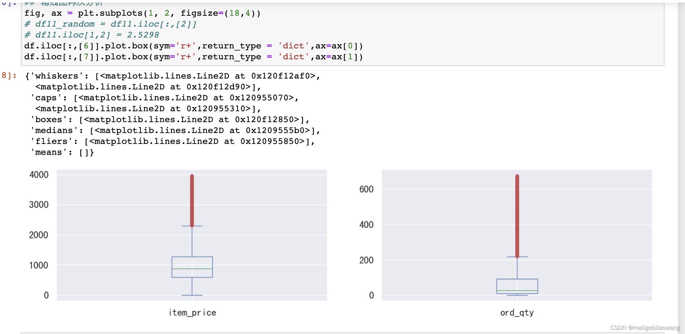The width and height of the screenshot is (685, 334).
Task: Select the 'fliers' output line
Action: pos(173,141)
